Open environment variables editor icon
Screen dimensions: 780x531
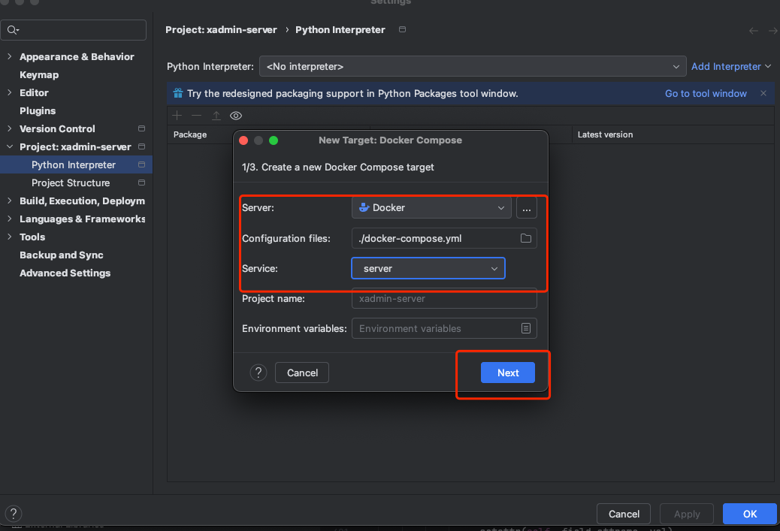click(526, 328)
